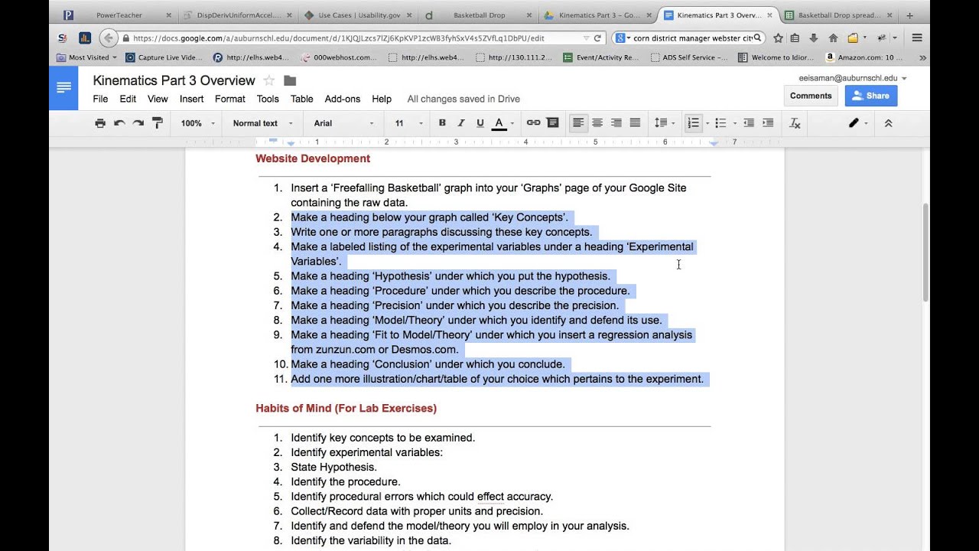The image size is (979, 551).
Task: Increase the indent
Action: [x=768, y=123]
